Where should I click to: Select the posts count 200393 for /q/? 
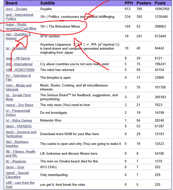(160, 97)
